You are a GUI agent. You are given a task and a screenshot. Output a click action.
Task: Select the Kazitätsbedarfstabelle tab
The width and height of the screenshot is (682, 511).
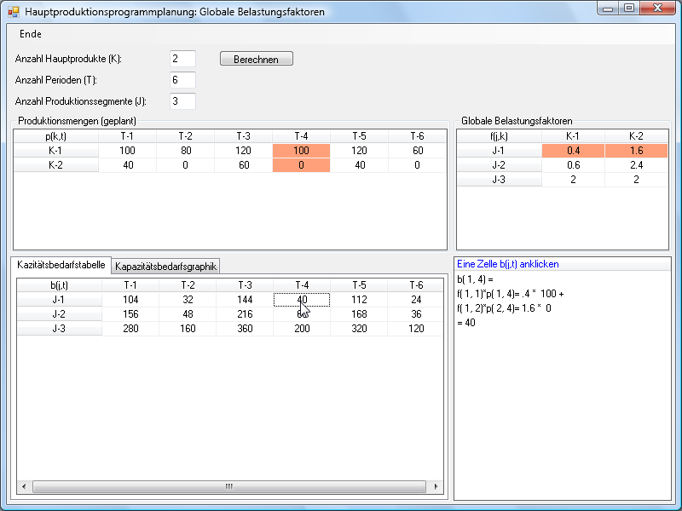pos(61,266)
